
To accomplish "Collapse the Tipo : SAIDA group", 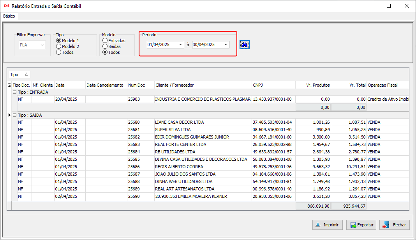I will (14, 115).
